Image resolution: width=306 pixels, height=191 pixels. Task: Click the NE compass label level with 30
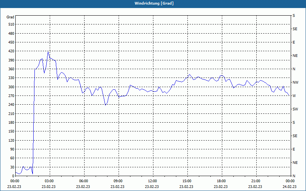pyautogui.click(x=295, y=163)
